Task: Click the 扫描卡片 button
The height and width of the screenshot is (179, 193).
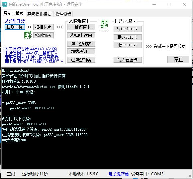Action: tap(43, 27)
